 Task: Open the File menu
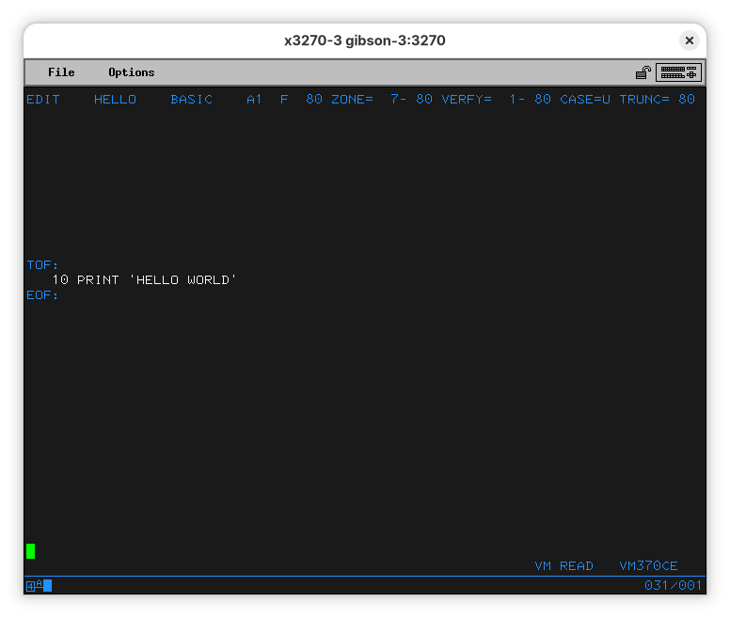click(61, 72)
